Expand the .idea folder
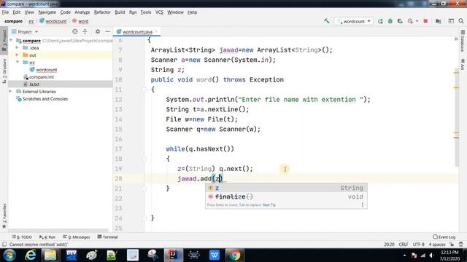 (17, 47)
